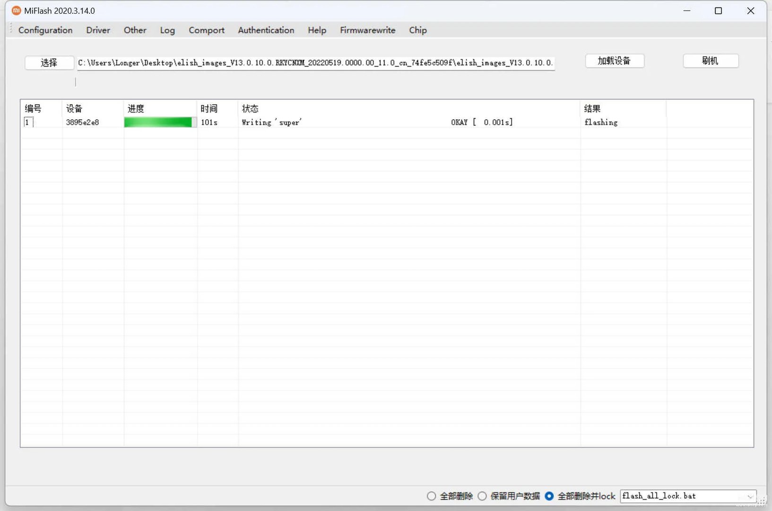
Task: Open the Log menu
Action: (167, 30)
